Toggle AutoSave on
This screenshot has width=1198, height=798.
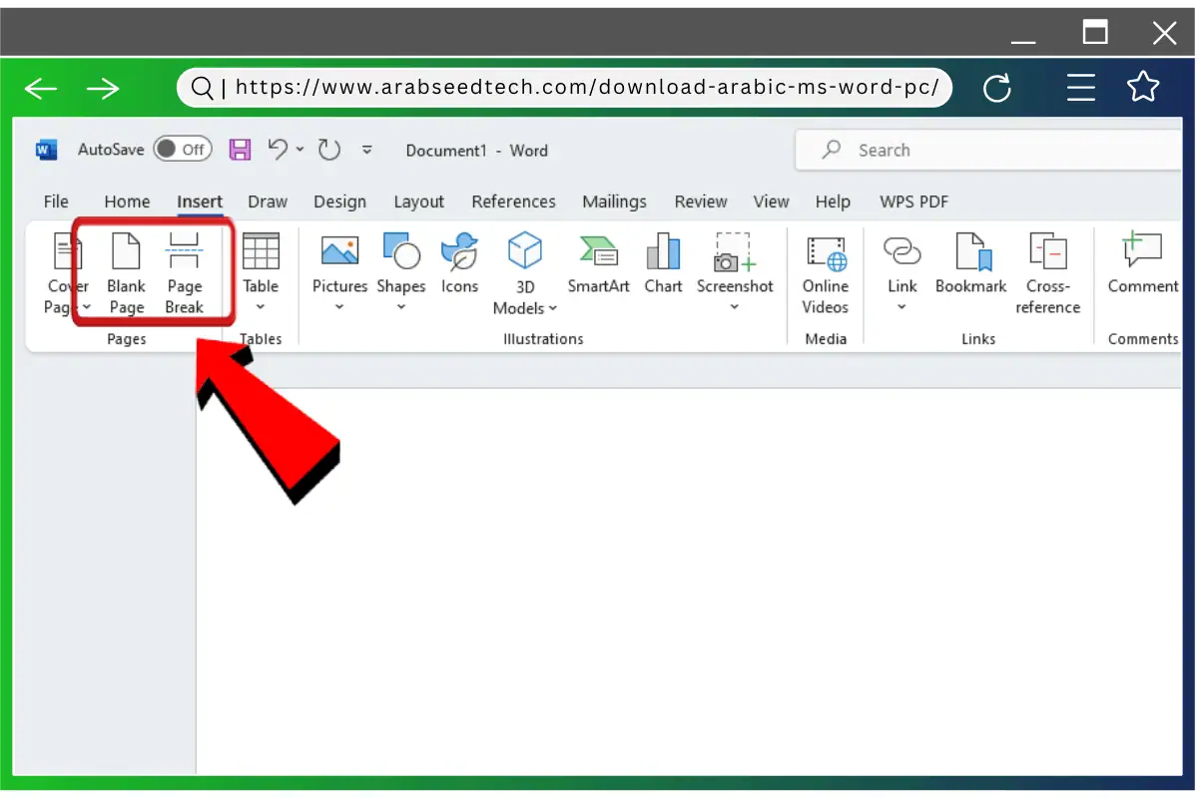click(183, 149)
